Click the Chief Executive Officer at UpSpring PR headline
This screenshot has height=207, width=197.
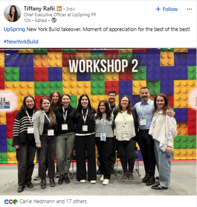tap(60, 15)
